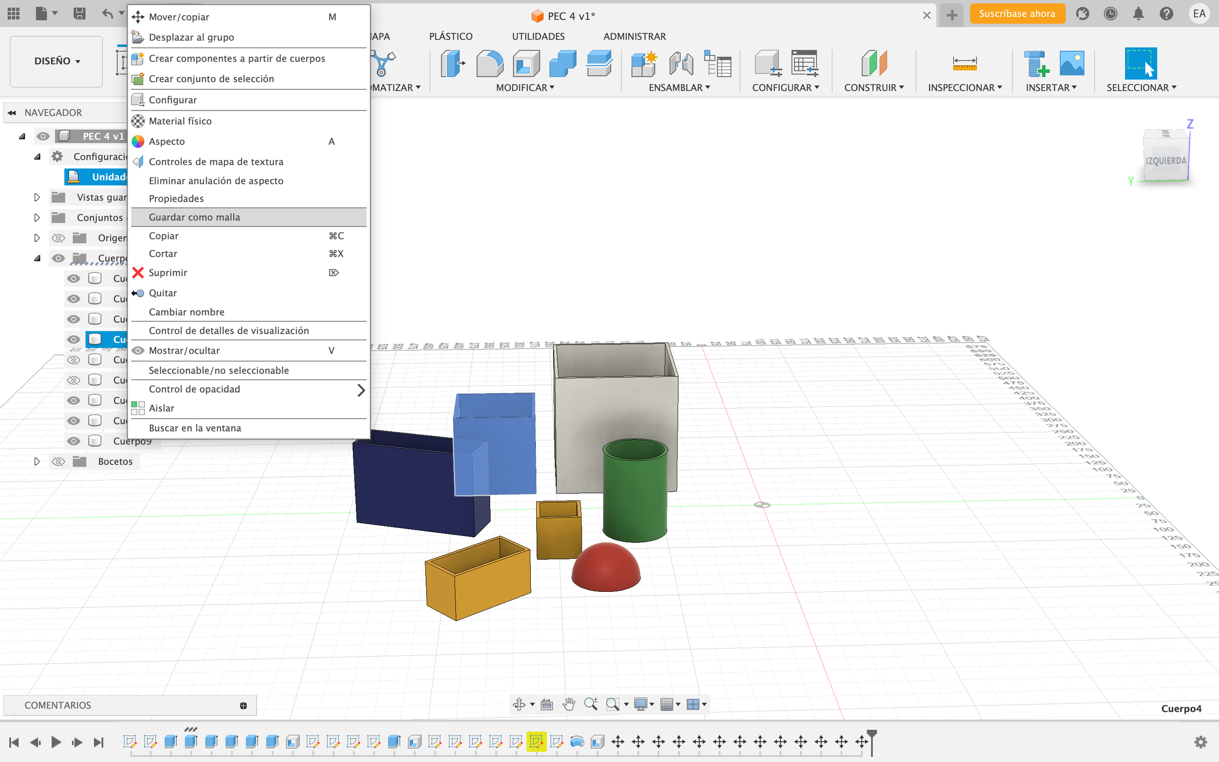Click the Construct plane icon

(x=874, y=63)
